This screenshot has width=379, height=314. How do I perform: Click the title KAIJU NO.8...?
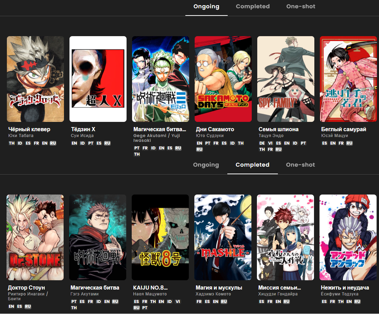click(x=150, y=287)
